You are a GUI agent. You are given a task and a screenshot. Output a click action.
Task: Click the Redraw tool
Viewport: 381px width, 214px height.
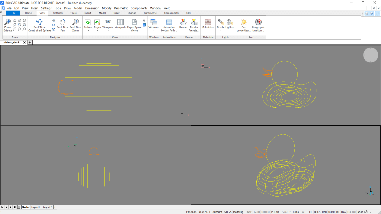88,22
